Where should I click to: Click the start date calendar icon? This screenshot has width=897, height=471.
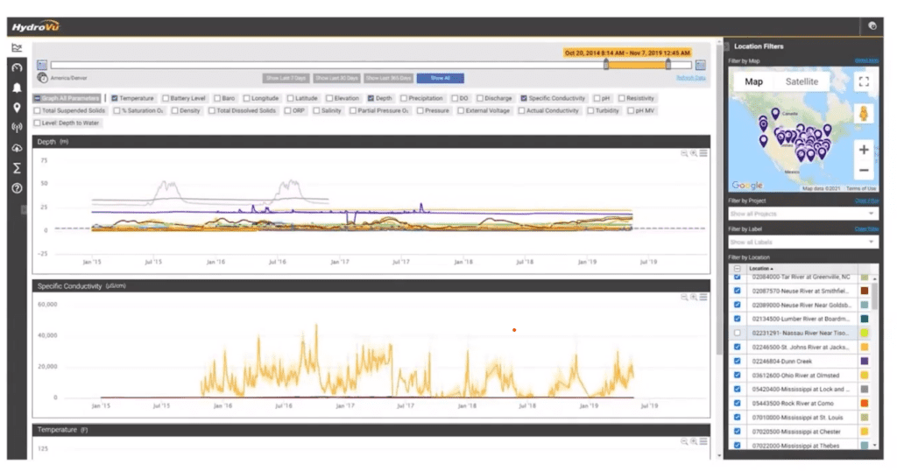coord(42,65)
